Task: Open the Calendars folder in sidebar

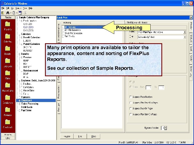Action: pos(8,38)
